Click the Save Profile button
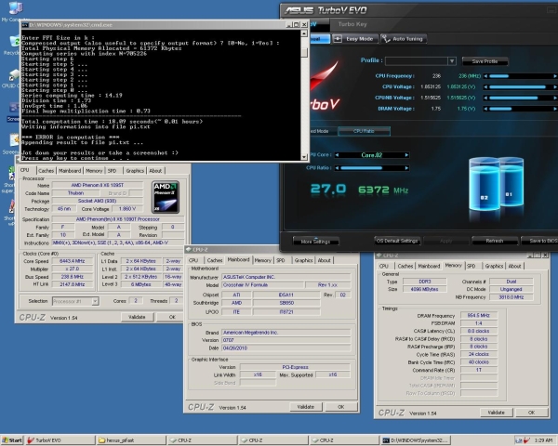The height and width of the screenshot is (446, 558). [485, 61]
